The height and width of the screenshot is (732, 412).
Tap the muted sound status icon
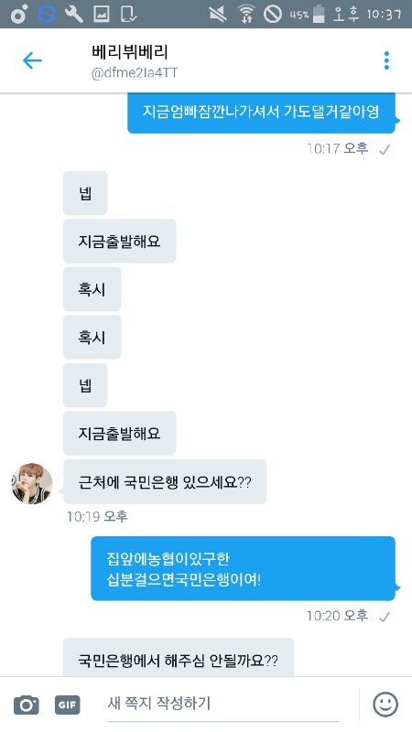218,14
